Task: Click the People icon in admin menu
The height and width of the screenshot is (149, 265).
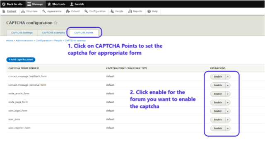Action: [x=112, y=11]
